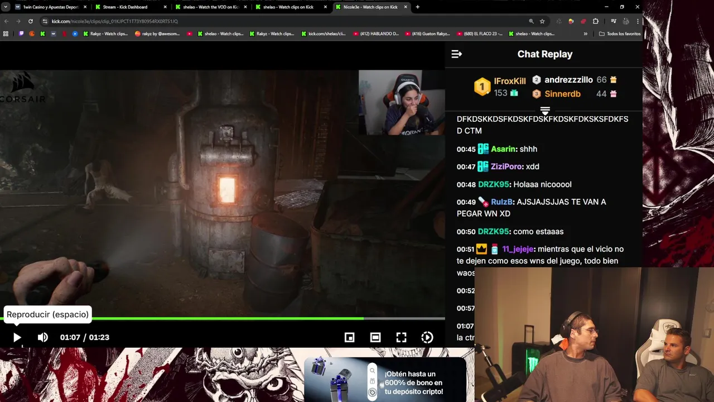This screenshot has height=402, width=714.
Task: Collapse the Chat Replay panel icon
Action: [x=456, y=54]
